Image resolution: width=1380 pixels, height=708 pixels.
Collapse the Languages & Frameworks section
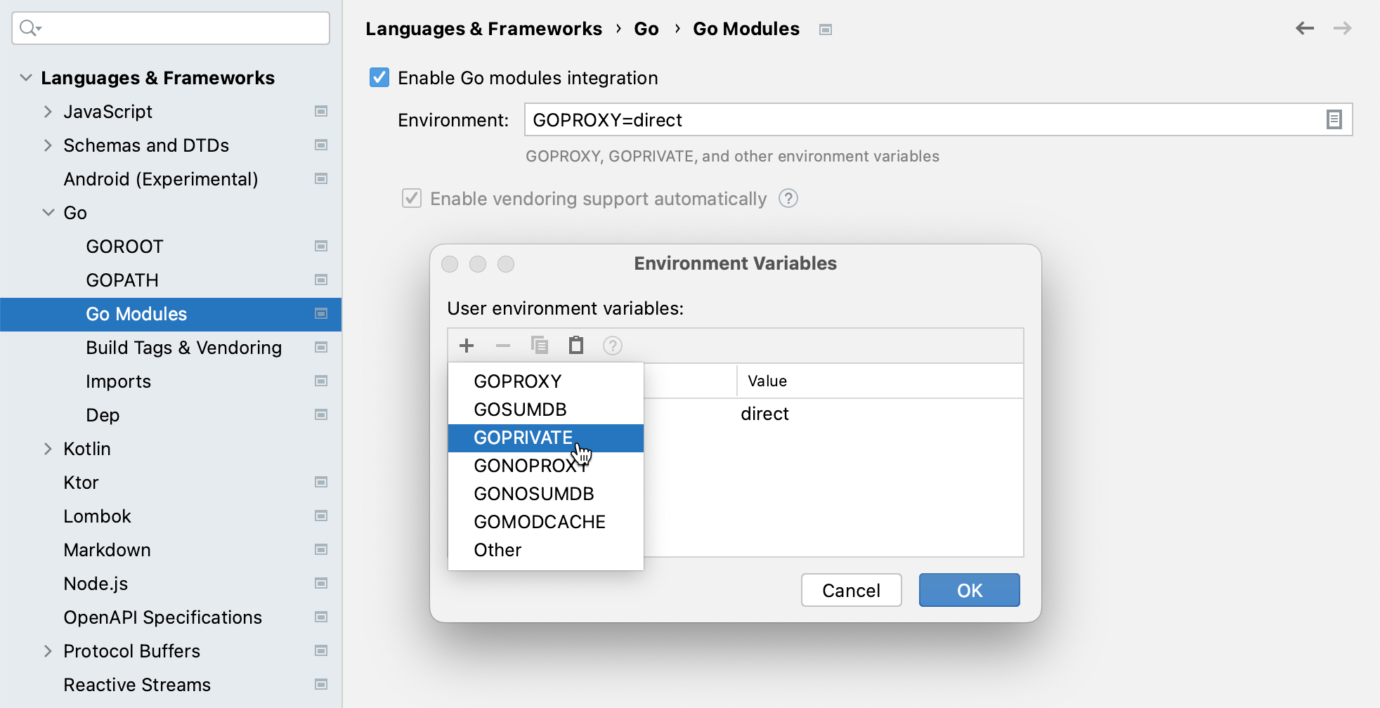click(x=26, y=78)
